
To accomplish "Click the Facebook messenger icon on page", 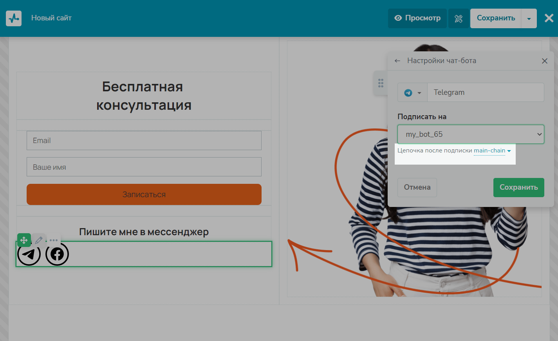I will [x=57, y=254].
